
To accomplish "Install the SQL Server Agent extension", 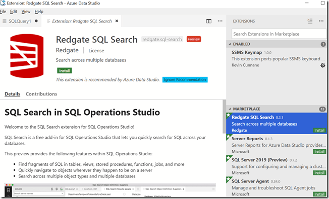I will coord(319,194).
